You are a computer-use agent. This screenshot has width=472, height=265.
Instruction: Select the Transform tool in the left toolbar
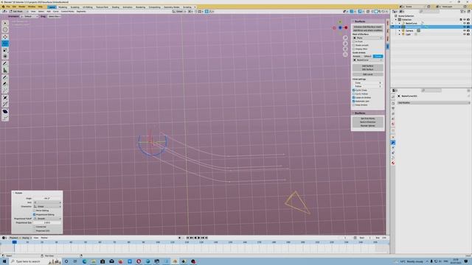(x=5, y=57)
